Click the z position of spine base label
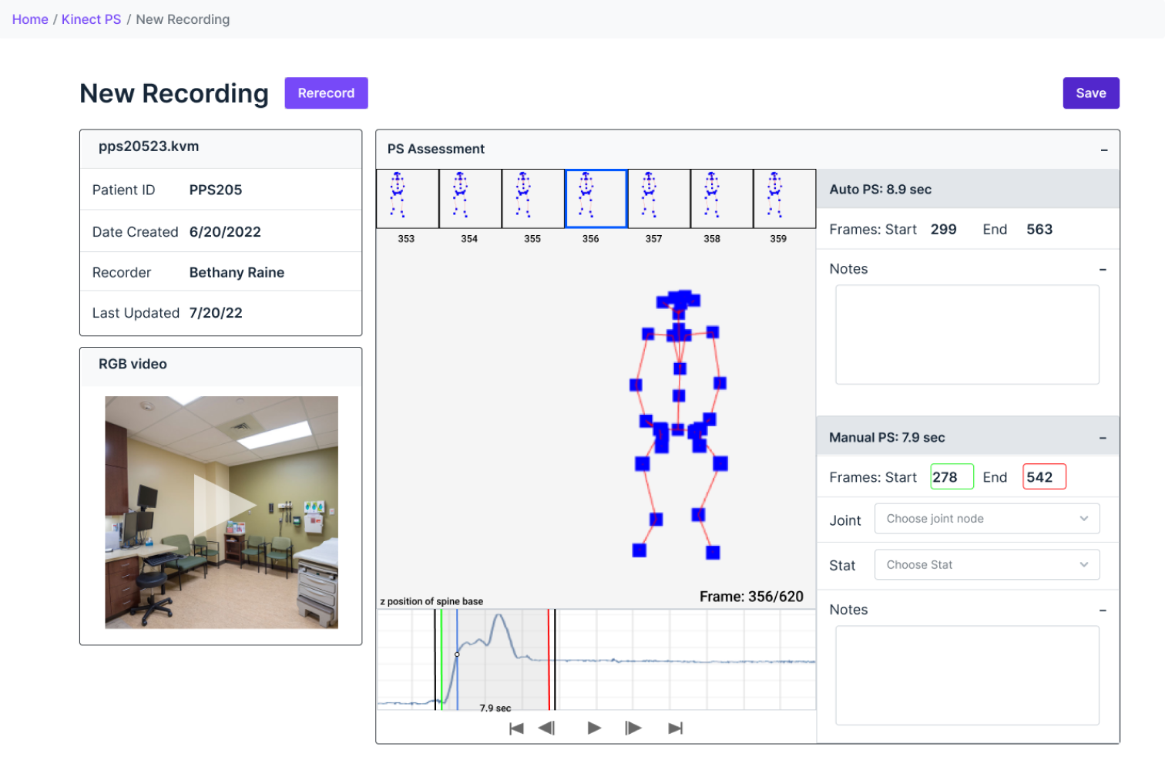This screenshot has width=1165, height=757. click(x=431, y=601)
